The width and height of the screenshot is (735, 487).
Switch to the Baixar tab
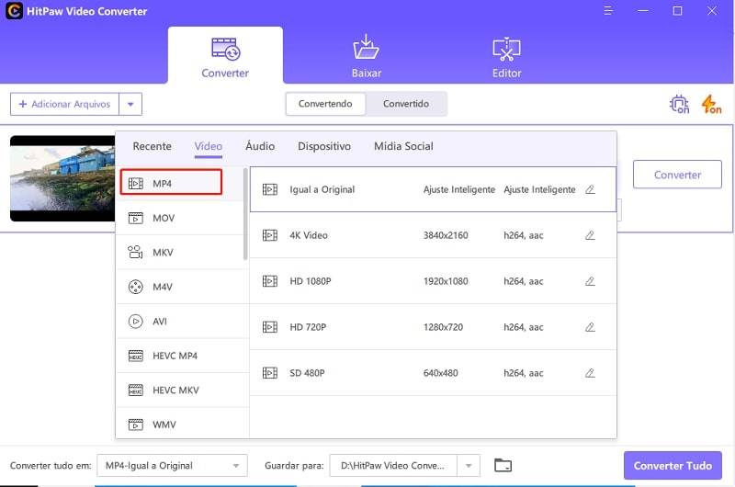click(x=366, y=56)
